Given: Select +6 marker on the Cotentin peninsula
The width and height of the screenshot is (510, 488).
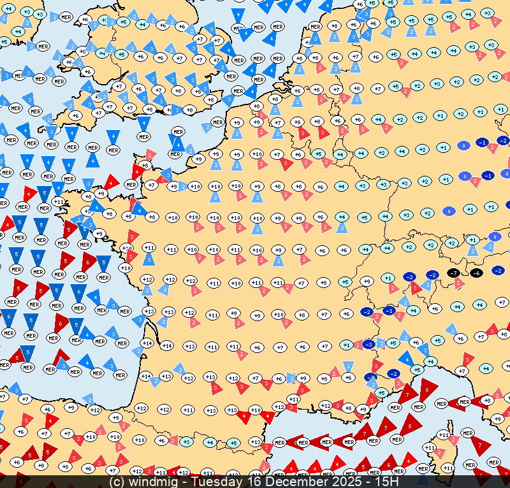Looking at the screenshot, I should point(145,165).
